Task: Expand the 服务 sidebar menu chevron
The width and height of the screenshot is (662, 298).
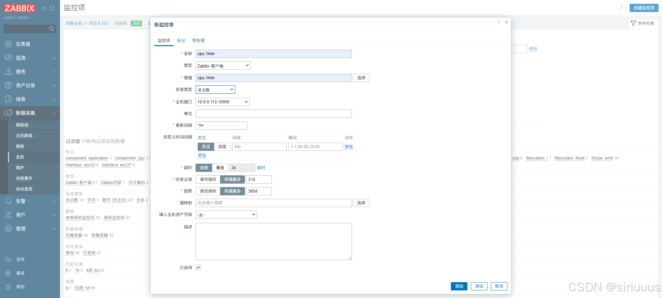Action: pyautogui.click(x=54, y=72)
